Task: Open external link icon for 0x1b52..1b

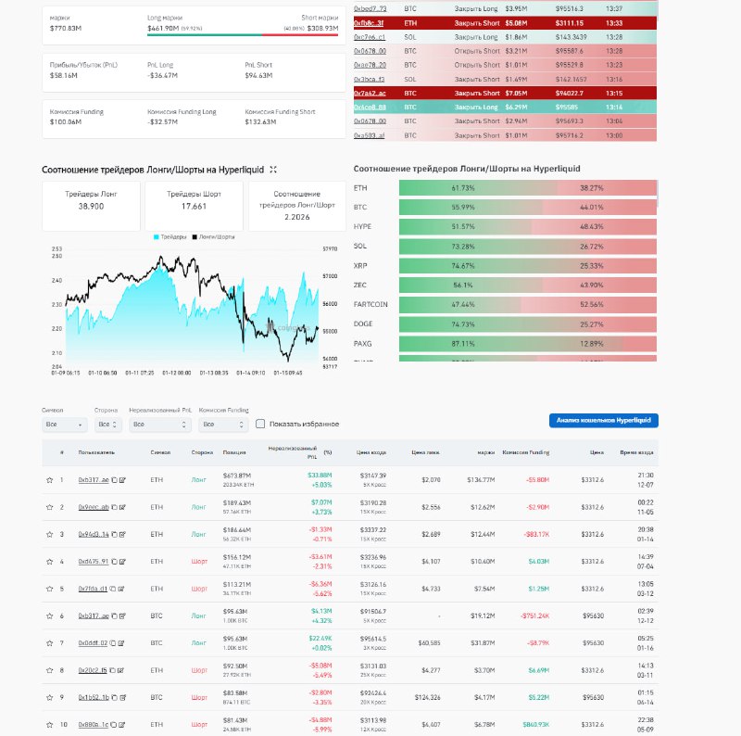Action: [121, 697]
